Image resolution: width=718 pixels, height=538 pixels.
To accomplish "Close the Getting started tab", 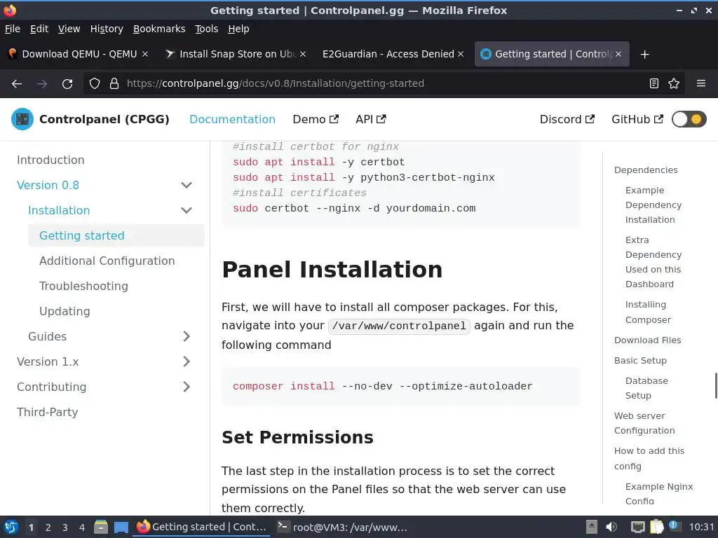I will [x=618, y=54].
